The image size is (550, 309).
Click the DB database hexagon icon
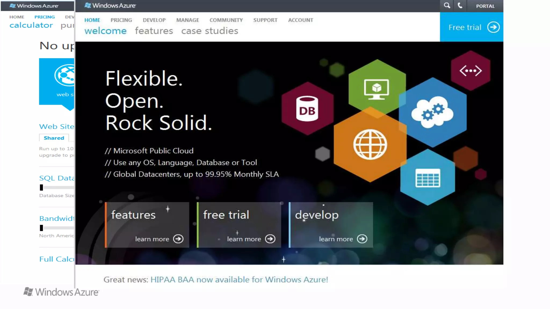pyautogui.click(x=307, y=109)
